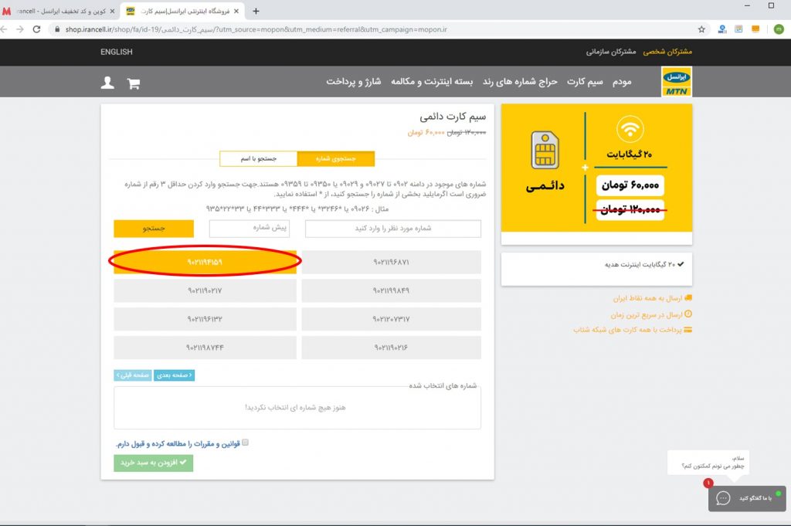
Task: Switch site language to ENGLISH
Action: [x=117, y=52]
